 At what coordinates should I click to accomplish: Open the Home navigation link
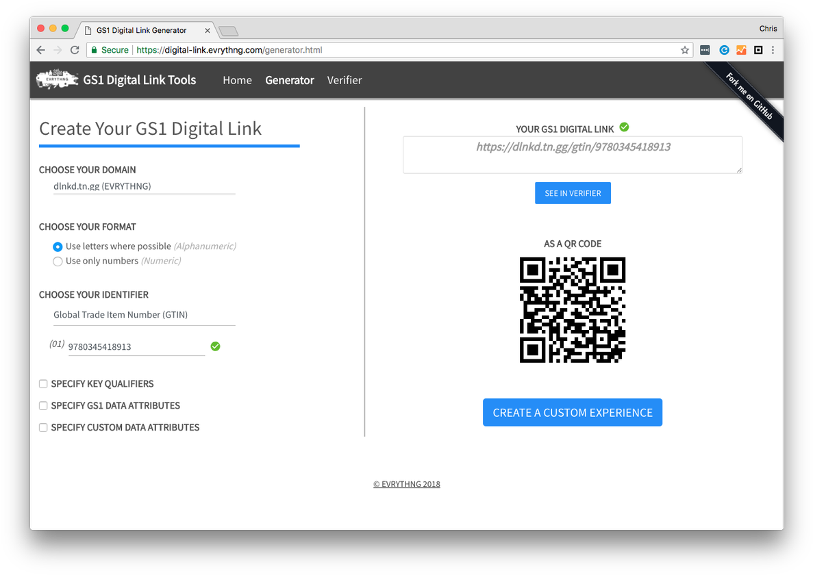click(x=237, y=80)
